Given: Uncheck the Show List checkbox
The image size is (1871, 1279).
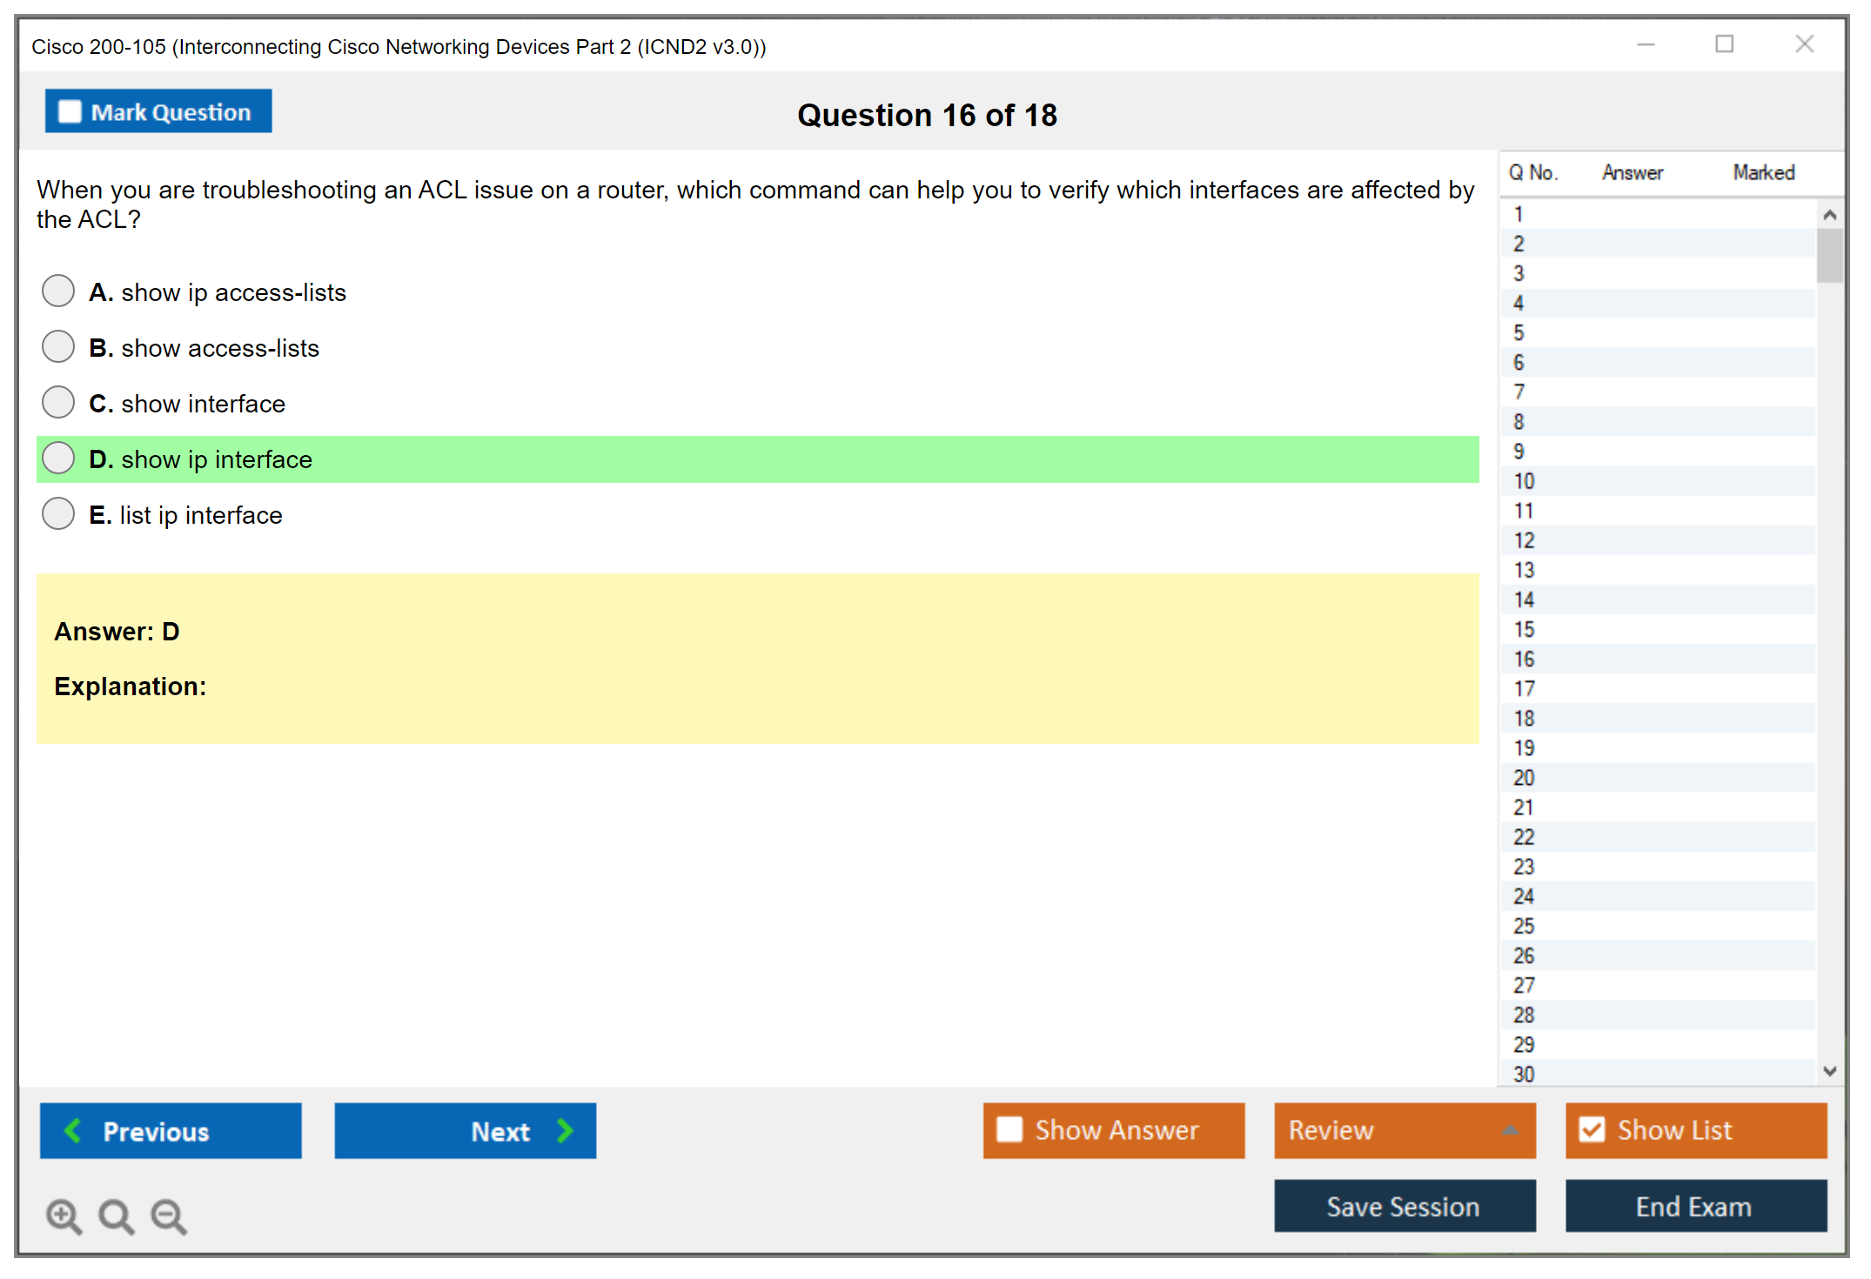Looking at the screenshot, I should point(1592,1129).
